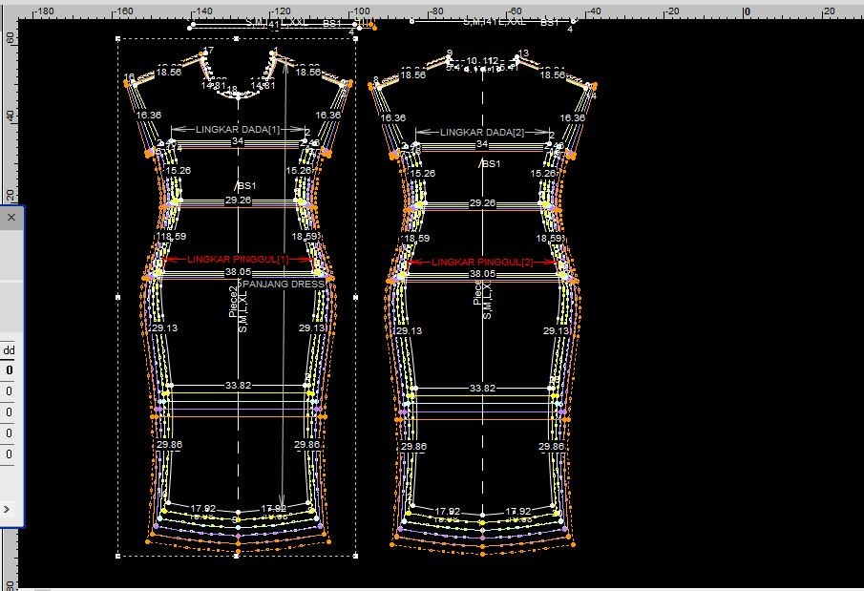Viewport: 864px width, 591px height.
Task: Select the LINGKAR DADA[2] measurement label
Action: click(x=482, y=132)
